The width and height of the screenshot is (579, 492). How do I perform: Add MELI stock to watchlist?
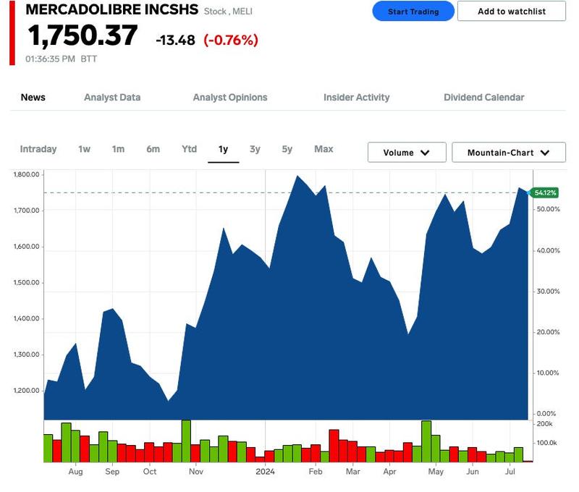pos(512,12)
